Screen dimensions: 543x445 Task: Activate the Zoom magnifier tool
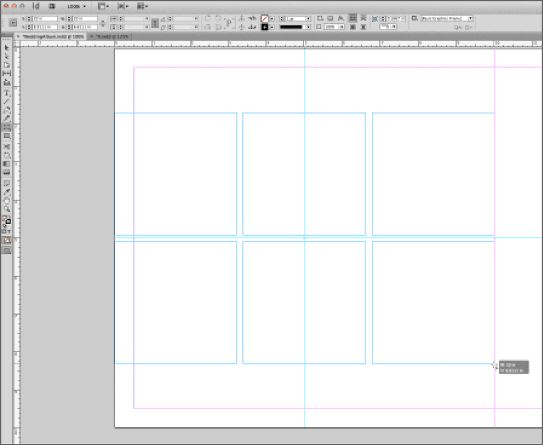(7, 208)
